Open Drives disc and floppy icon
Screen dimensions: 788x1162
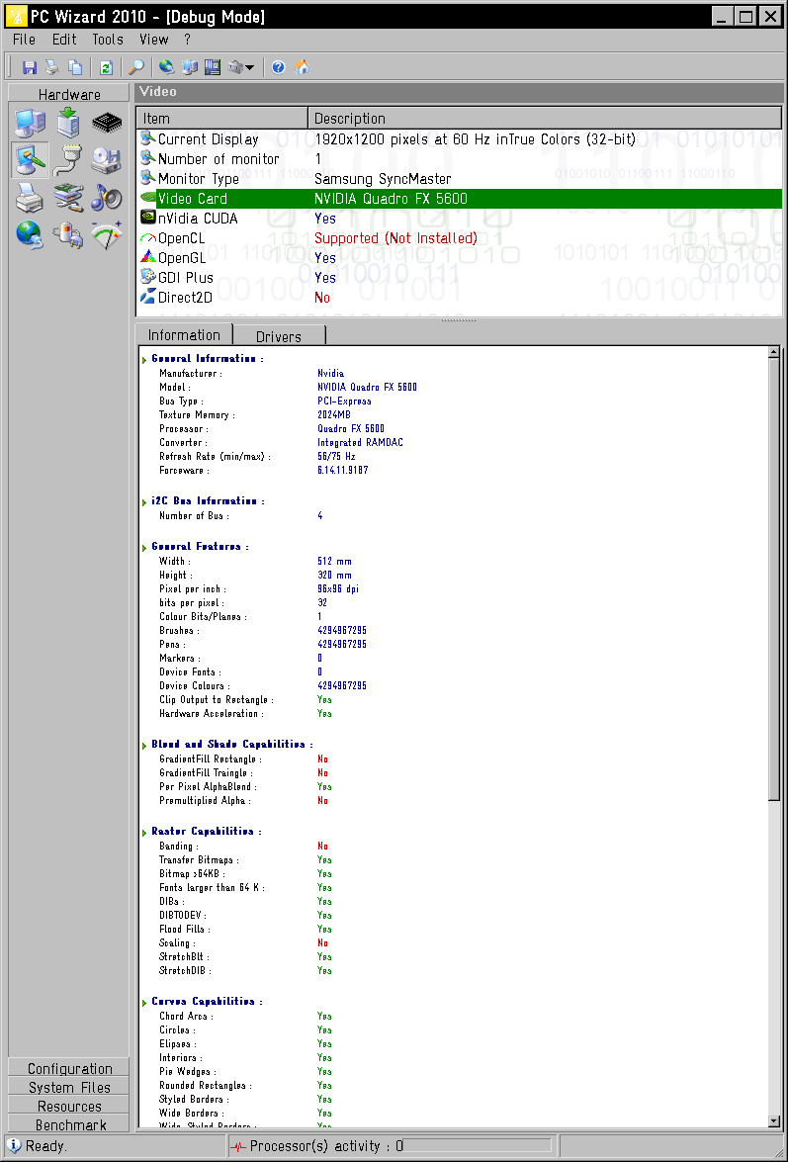(x=107, y=161)
